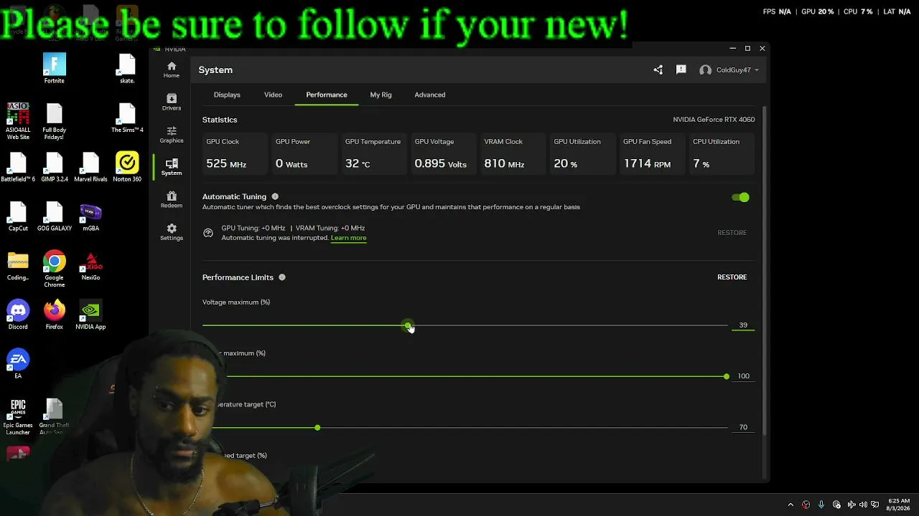
Task: Click the GPU Fan Speed 1714 RPM reading
Action: point(650,153)
